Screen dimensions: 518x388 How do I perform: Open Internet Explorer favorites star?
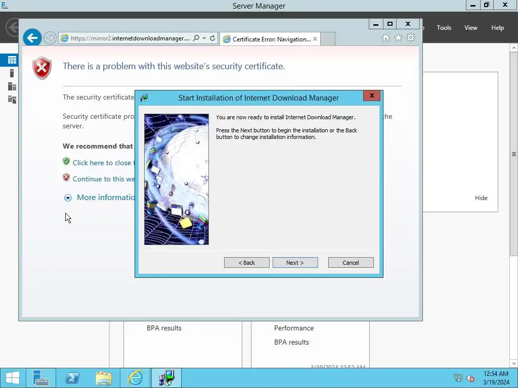pos(399,37)
